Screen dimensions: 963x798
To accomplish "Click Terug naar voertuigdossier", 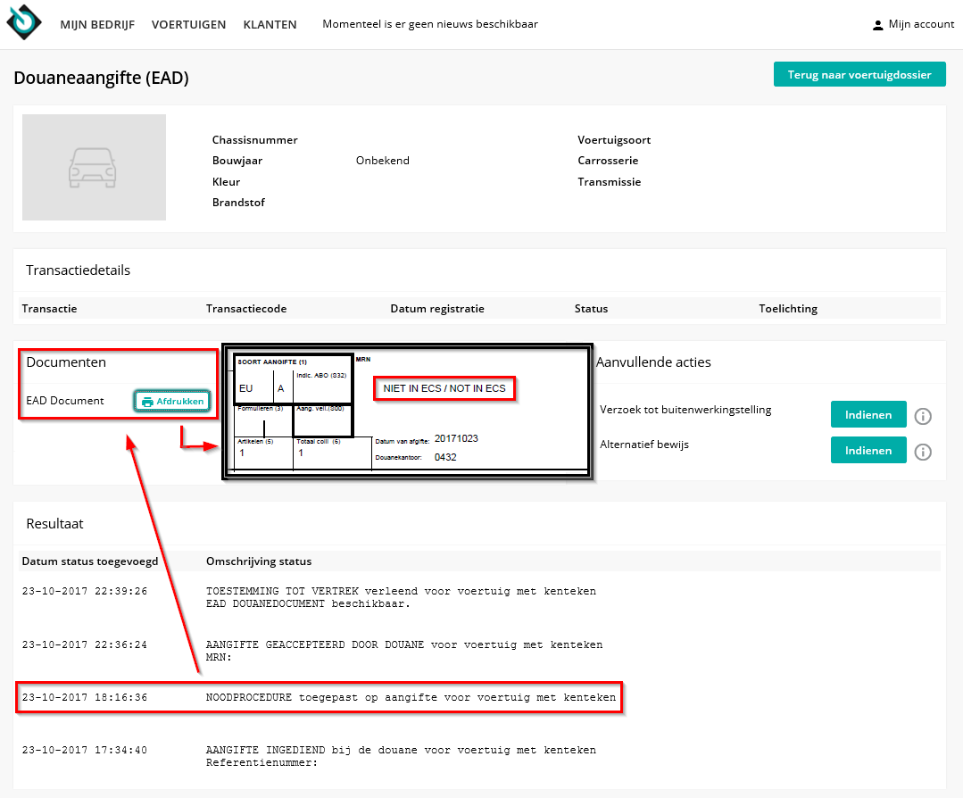I will 859,74.
